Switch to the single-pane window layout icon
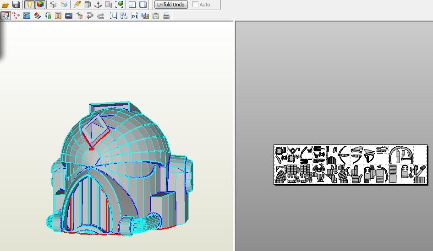The image size is (433, 251). coord(143,5)
